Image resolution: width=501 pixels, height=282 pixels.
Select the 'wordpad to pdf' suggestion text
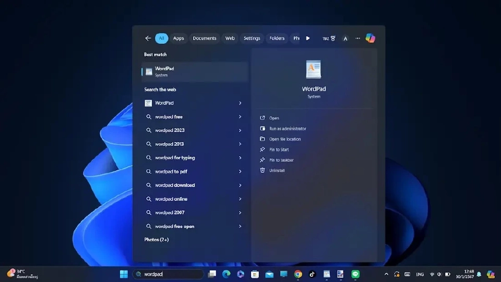tap(171, 172)
